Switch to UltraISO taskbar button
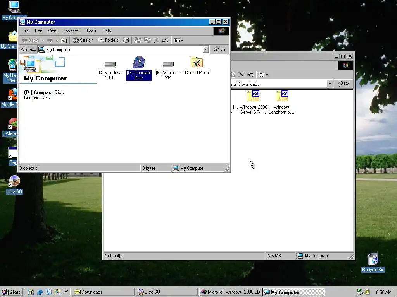397x297 pixels. (x=167, y=292)
